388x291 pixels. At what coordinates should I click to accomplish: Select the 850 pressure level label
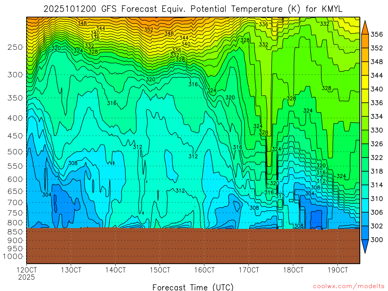tap(15, 232)
